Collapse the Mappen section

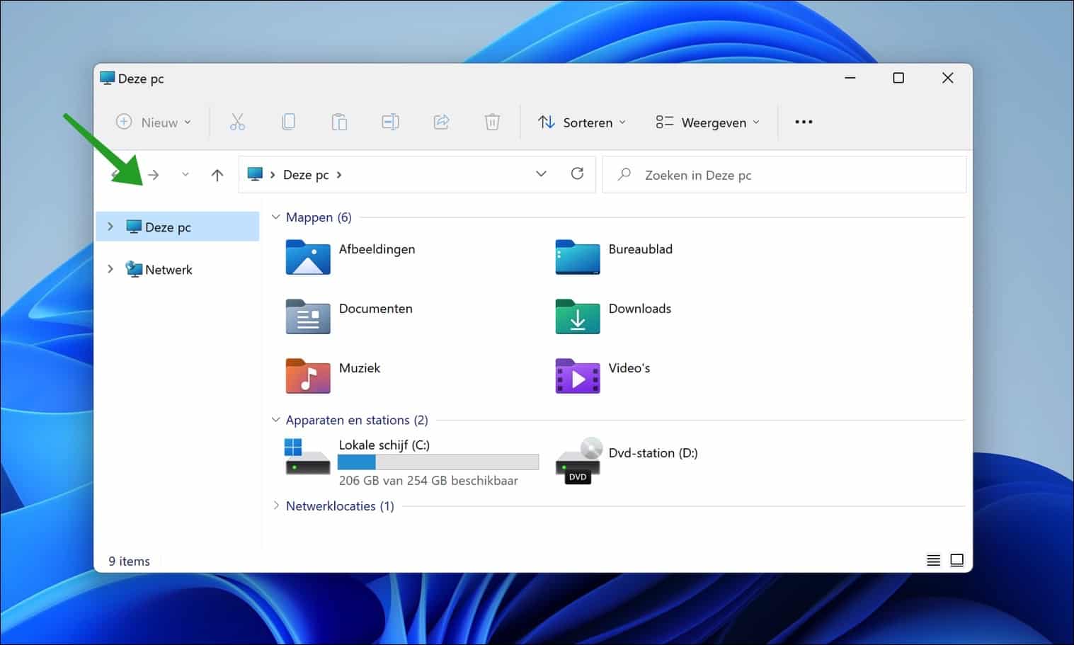[x=275, y=217]
